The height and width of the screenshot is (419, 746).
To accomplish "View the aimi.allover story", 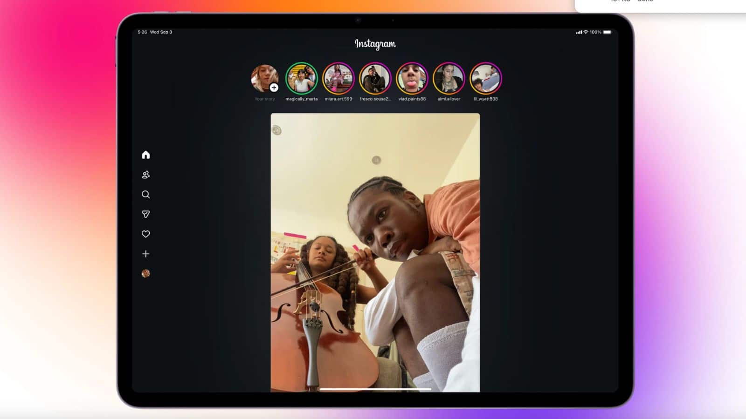I will (x=449, y=78).
